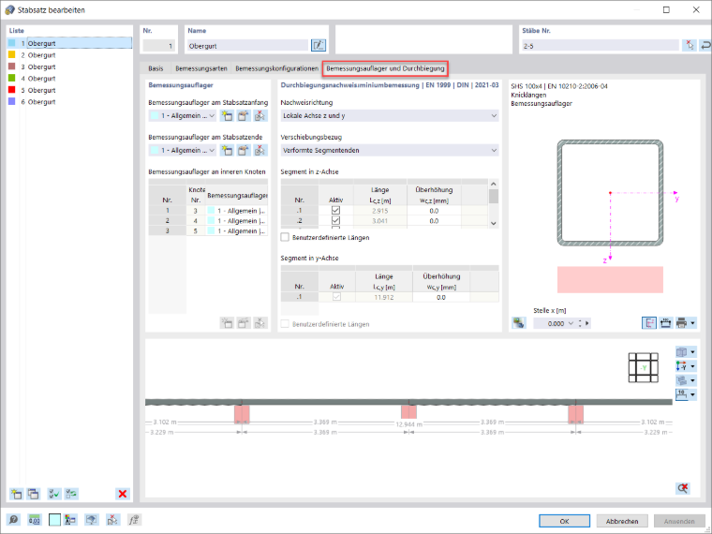Click the Name input field containing Obergurt

click(247, 45)
